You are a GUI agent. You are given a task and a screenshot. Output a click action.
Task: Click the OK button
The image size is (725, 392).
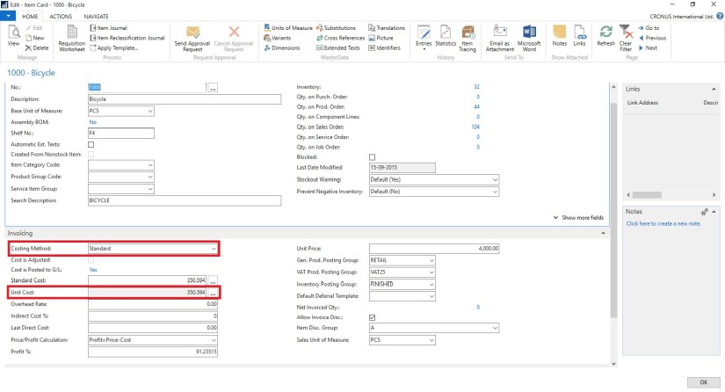pyautogui.click(x=703, y=382)
